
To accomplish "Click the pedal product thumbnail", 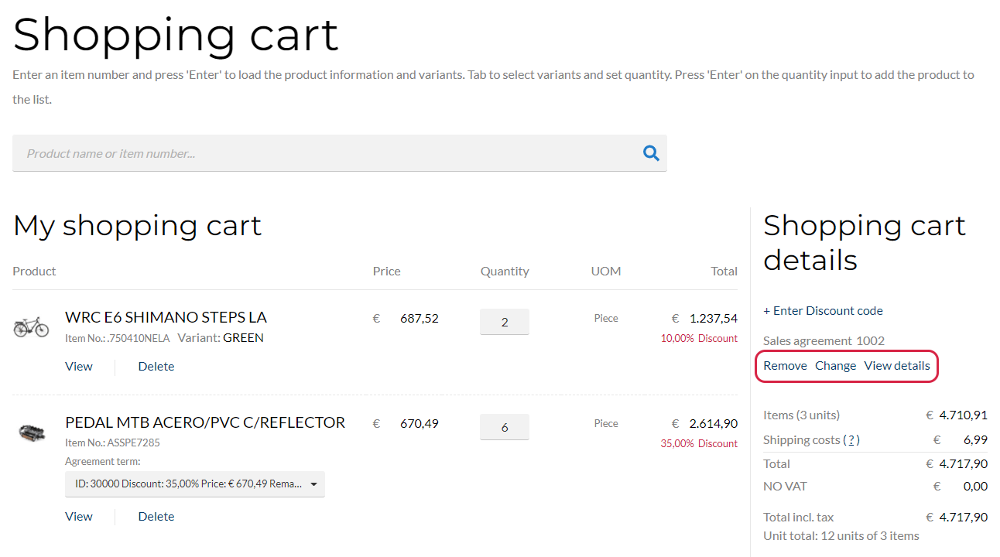I will click(x=31, y=432).
